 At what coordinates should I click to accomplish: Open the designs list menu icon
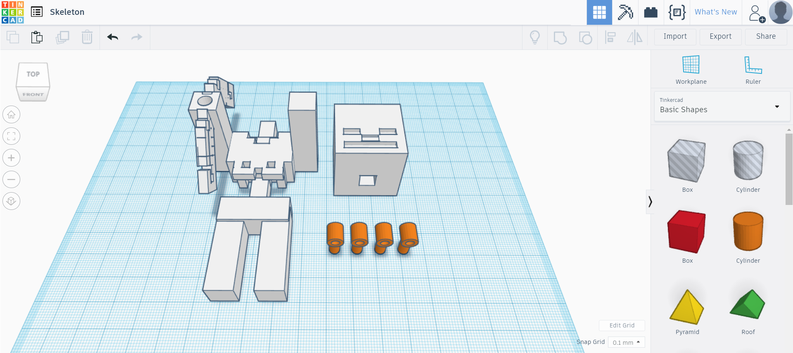pyautogui.click(x=37, y=12)
